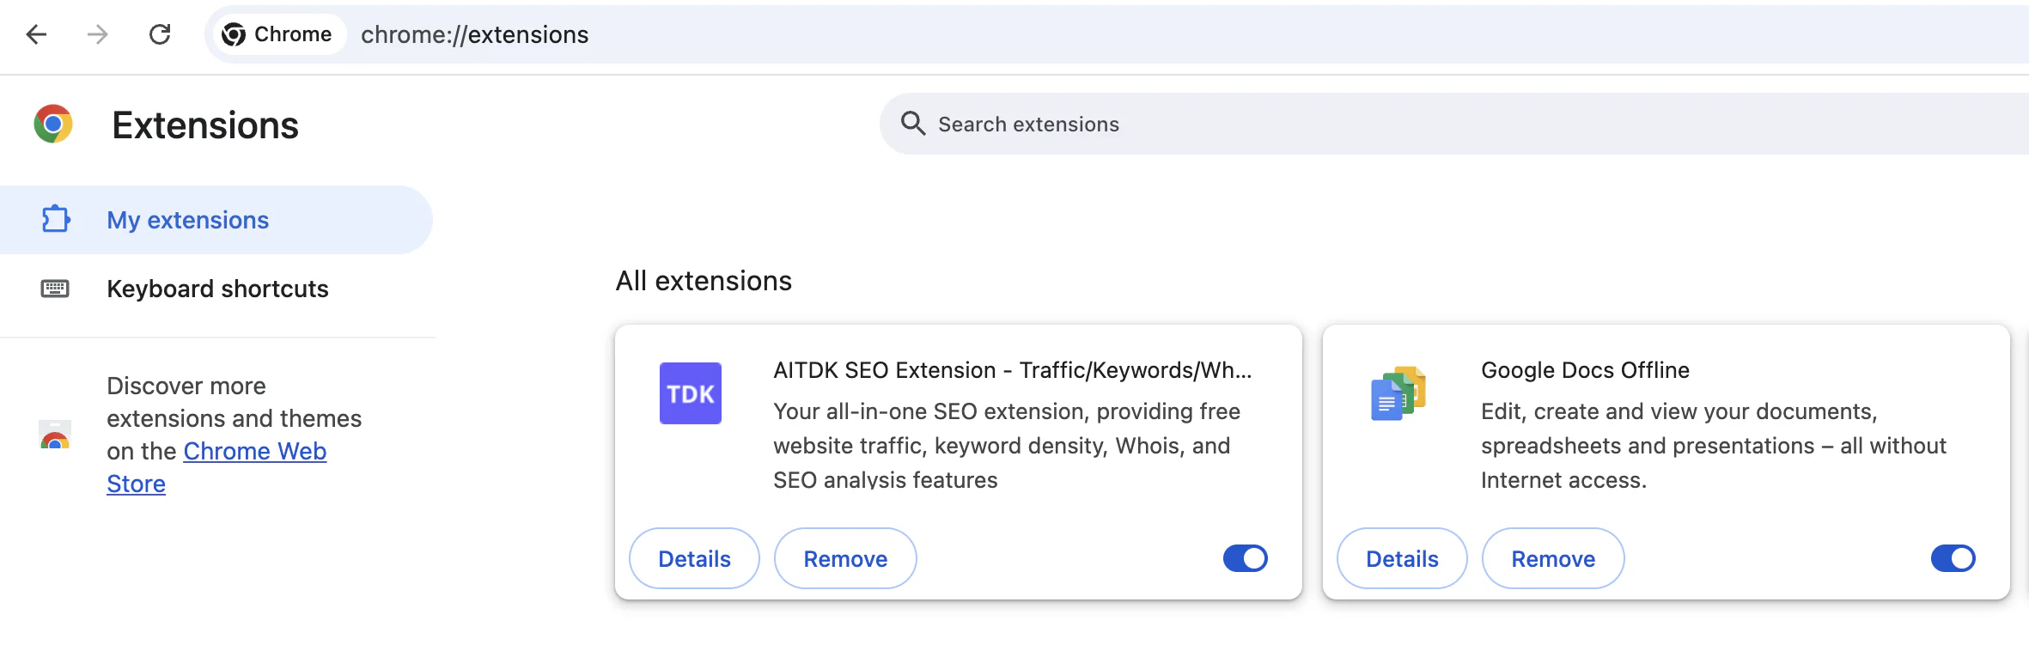Viewport: 2029px width, 651px height.
Task: Remove Google Docs Offline extension
Action: point(1553,559)
